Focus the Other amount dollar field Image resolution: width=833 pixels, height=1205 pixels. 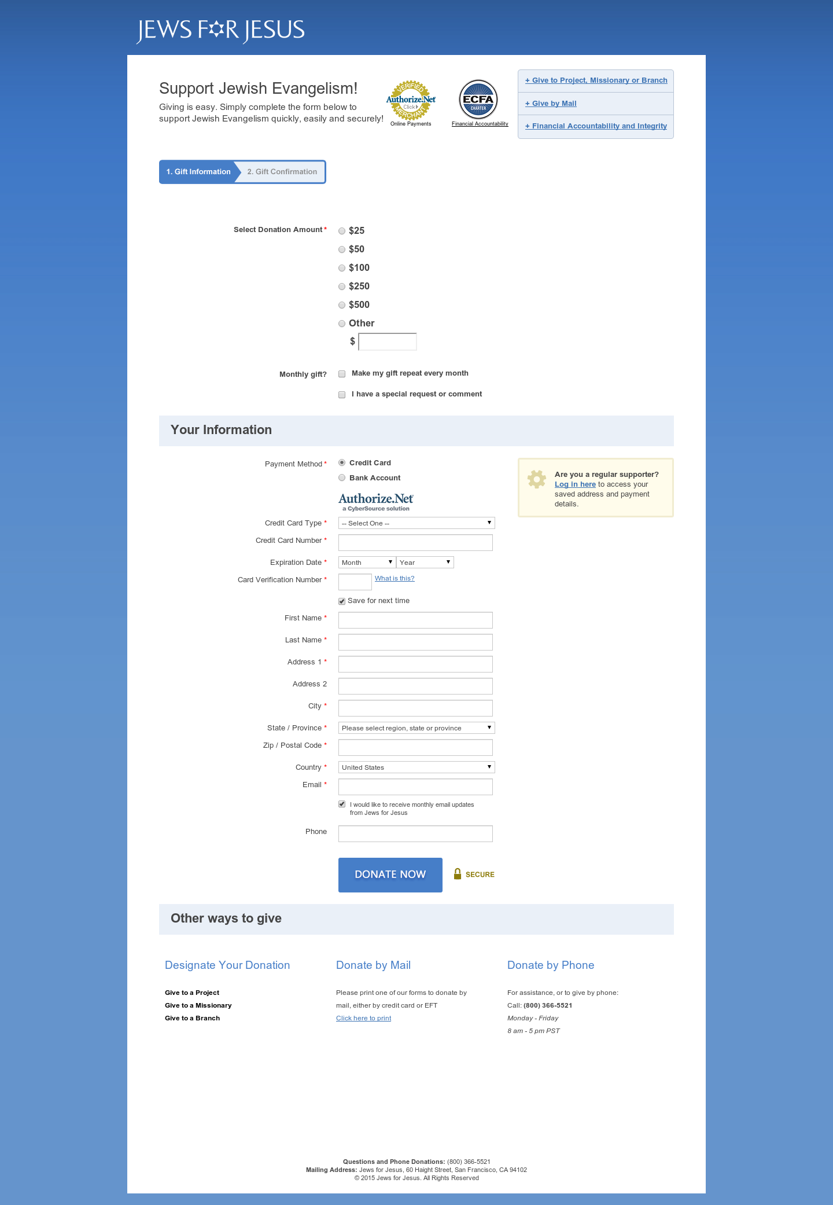[388, 342]
